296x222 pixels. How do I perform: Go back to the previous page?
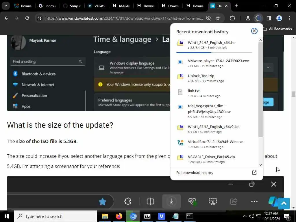[6, 18]
